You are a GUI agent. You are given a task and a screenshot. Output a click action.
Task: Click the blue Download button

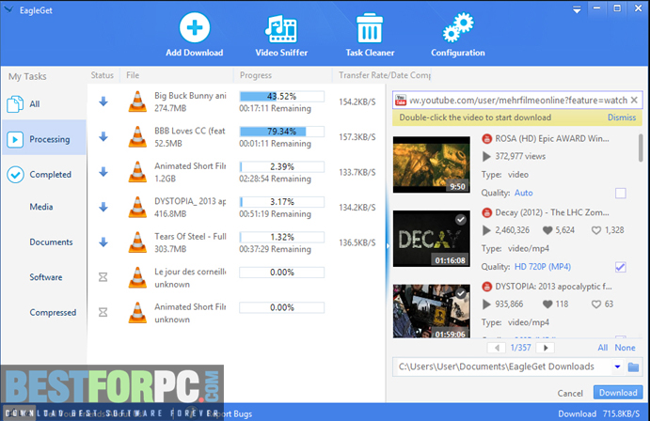click(618, 393)
